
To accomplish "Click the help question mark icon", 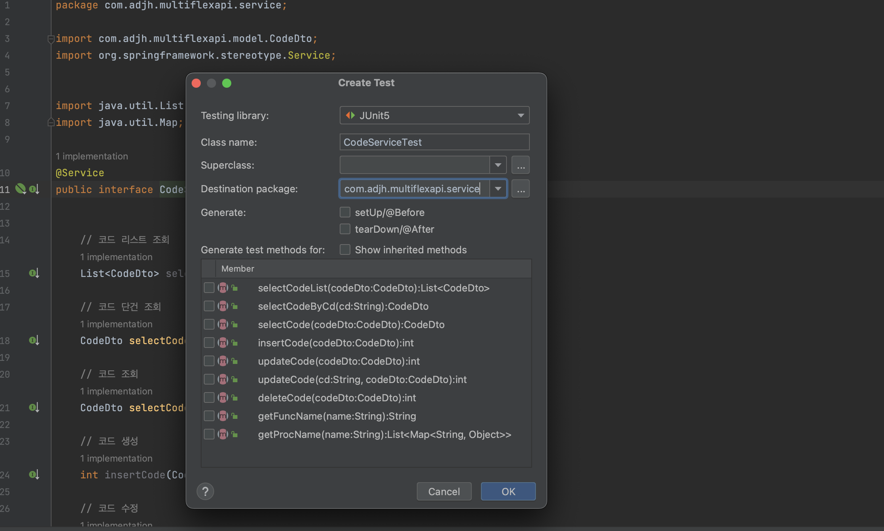I will coord(205,491).
